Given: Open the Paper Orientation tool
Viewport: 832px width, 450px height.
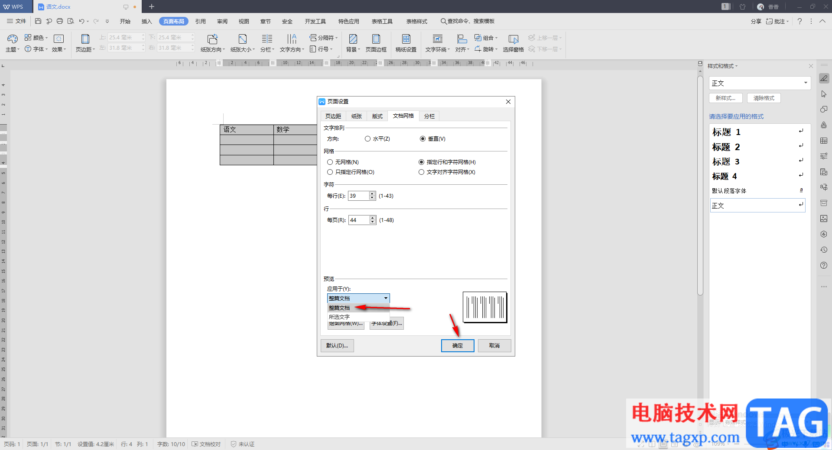Looking at the screenshot, I should coord(213,43).
